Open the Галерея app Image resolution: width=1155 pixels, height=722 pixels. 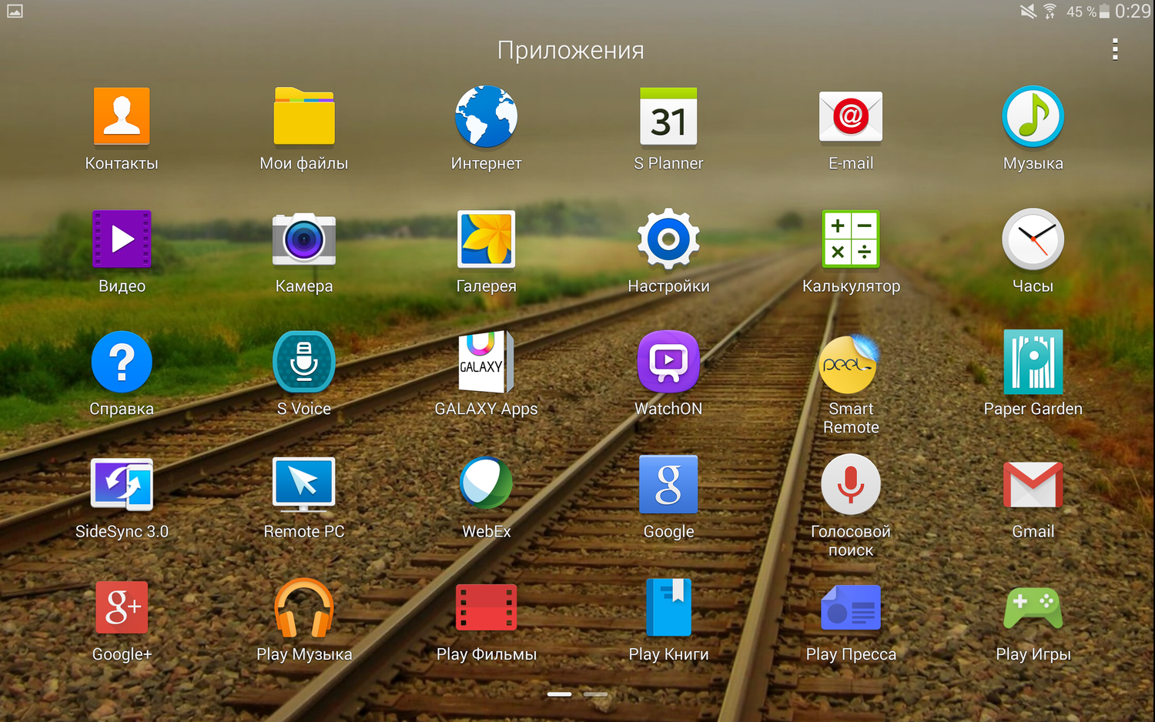[x=486, y=239]
